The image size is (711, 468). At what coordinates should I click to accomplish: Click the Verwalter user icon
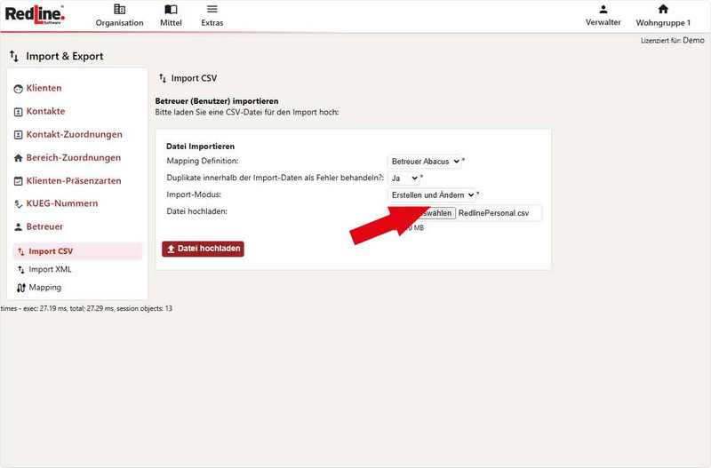[603, 10]
